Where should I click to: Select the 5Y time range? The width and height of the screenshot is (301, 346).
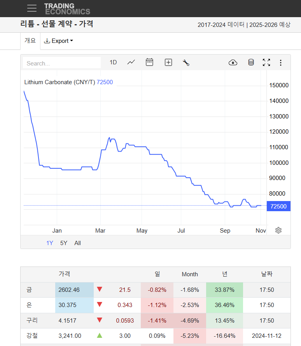[64, 243]
